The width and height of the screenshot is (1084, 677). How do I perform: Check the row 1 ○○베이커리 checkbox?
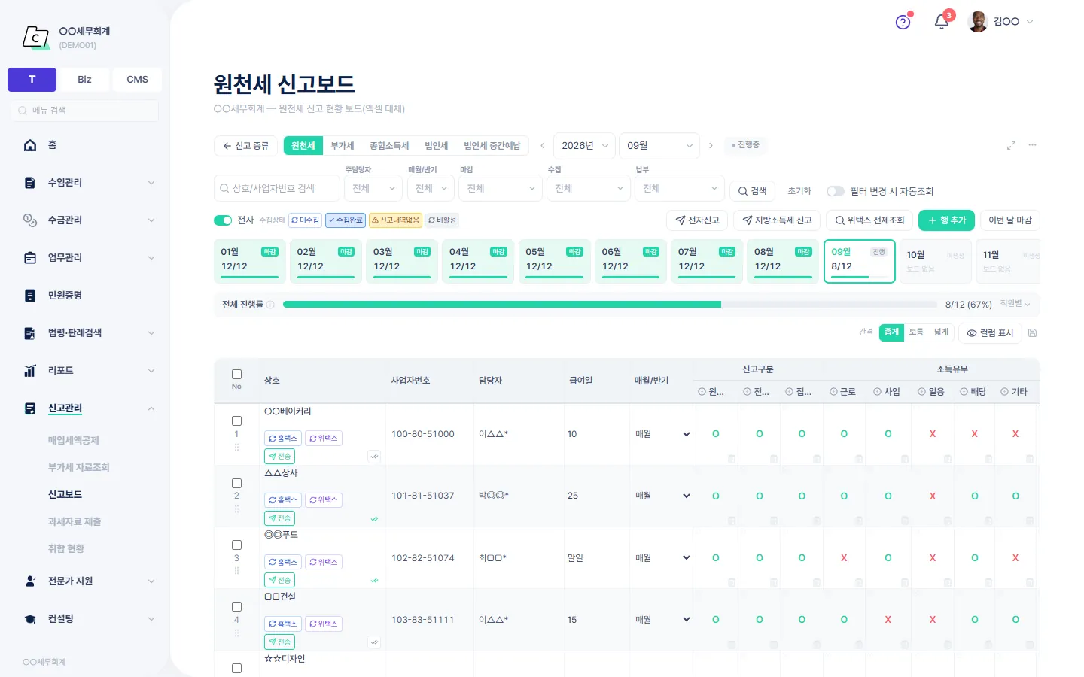coord(236,421)
